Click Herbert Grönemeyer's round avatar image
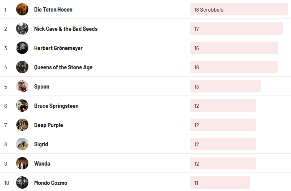Screen dimensions: 291x191 [22, 48]
